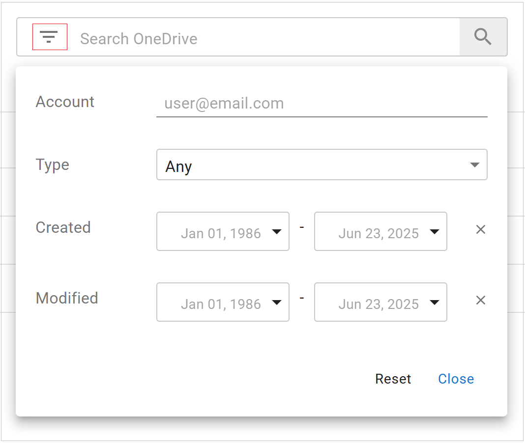Select the Account label text
Image resolution: width=525 pixels, height=443 pixels.
tap(65, 102)
